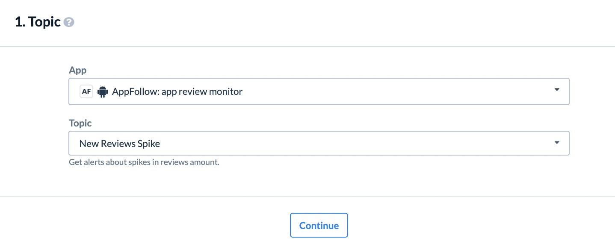
Task: Expand the Topic dropdown arrow
Action: click(x=556, y=143)
